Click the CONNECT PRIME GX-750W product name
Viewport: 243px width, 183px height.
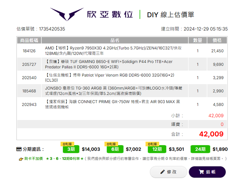coord(112,104)
